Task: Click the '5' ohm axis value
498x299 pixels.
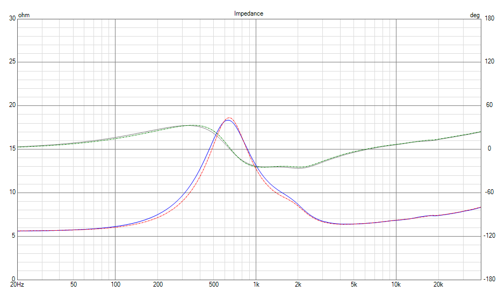Action: click(x=13, y=236)
